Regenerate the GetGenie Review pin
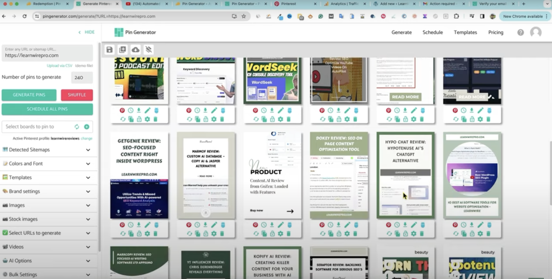The height and width of the screenshot is (279, 552). (x=123, y=234)
